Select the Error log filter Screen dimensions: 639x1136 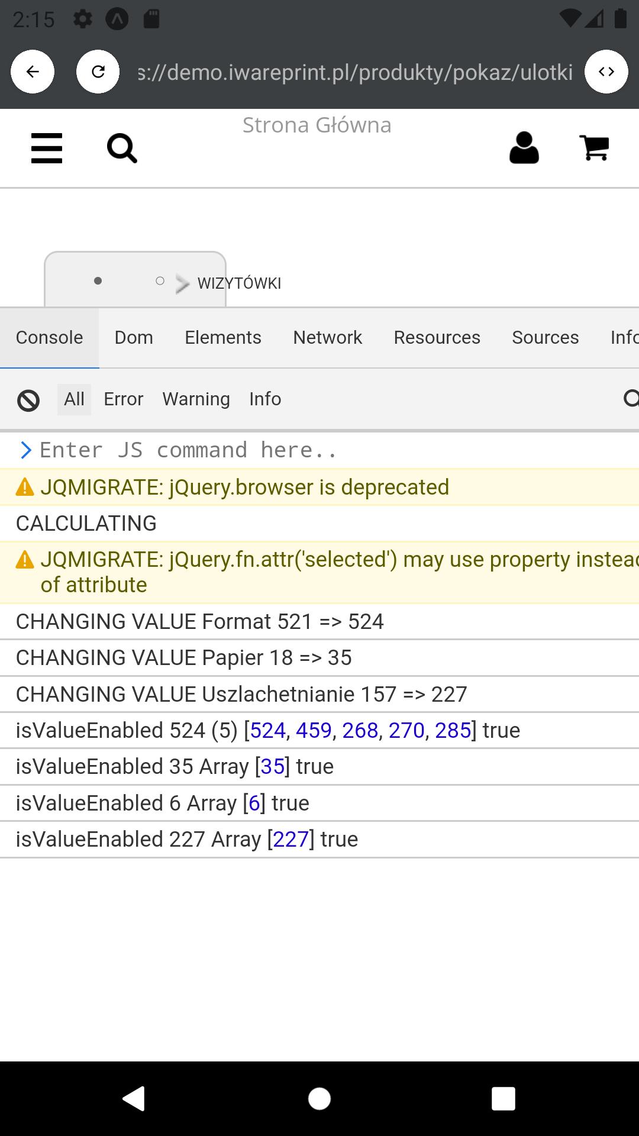pyautogui.click(x=124, y=399)
